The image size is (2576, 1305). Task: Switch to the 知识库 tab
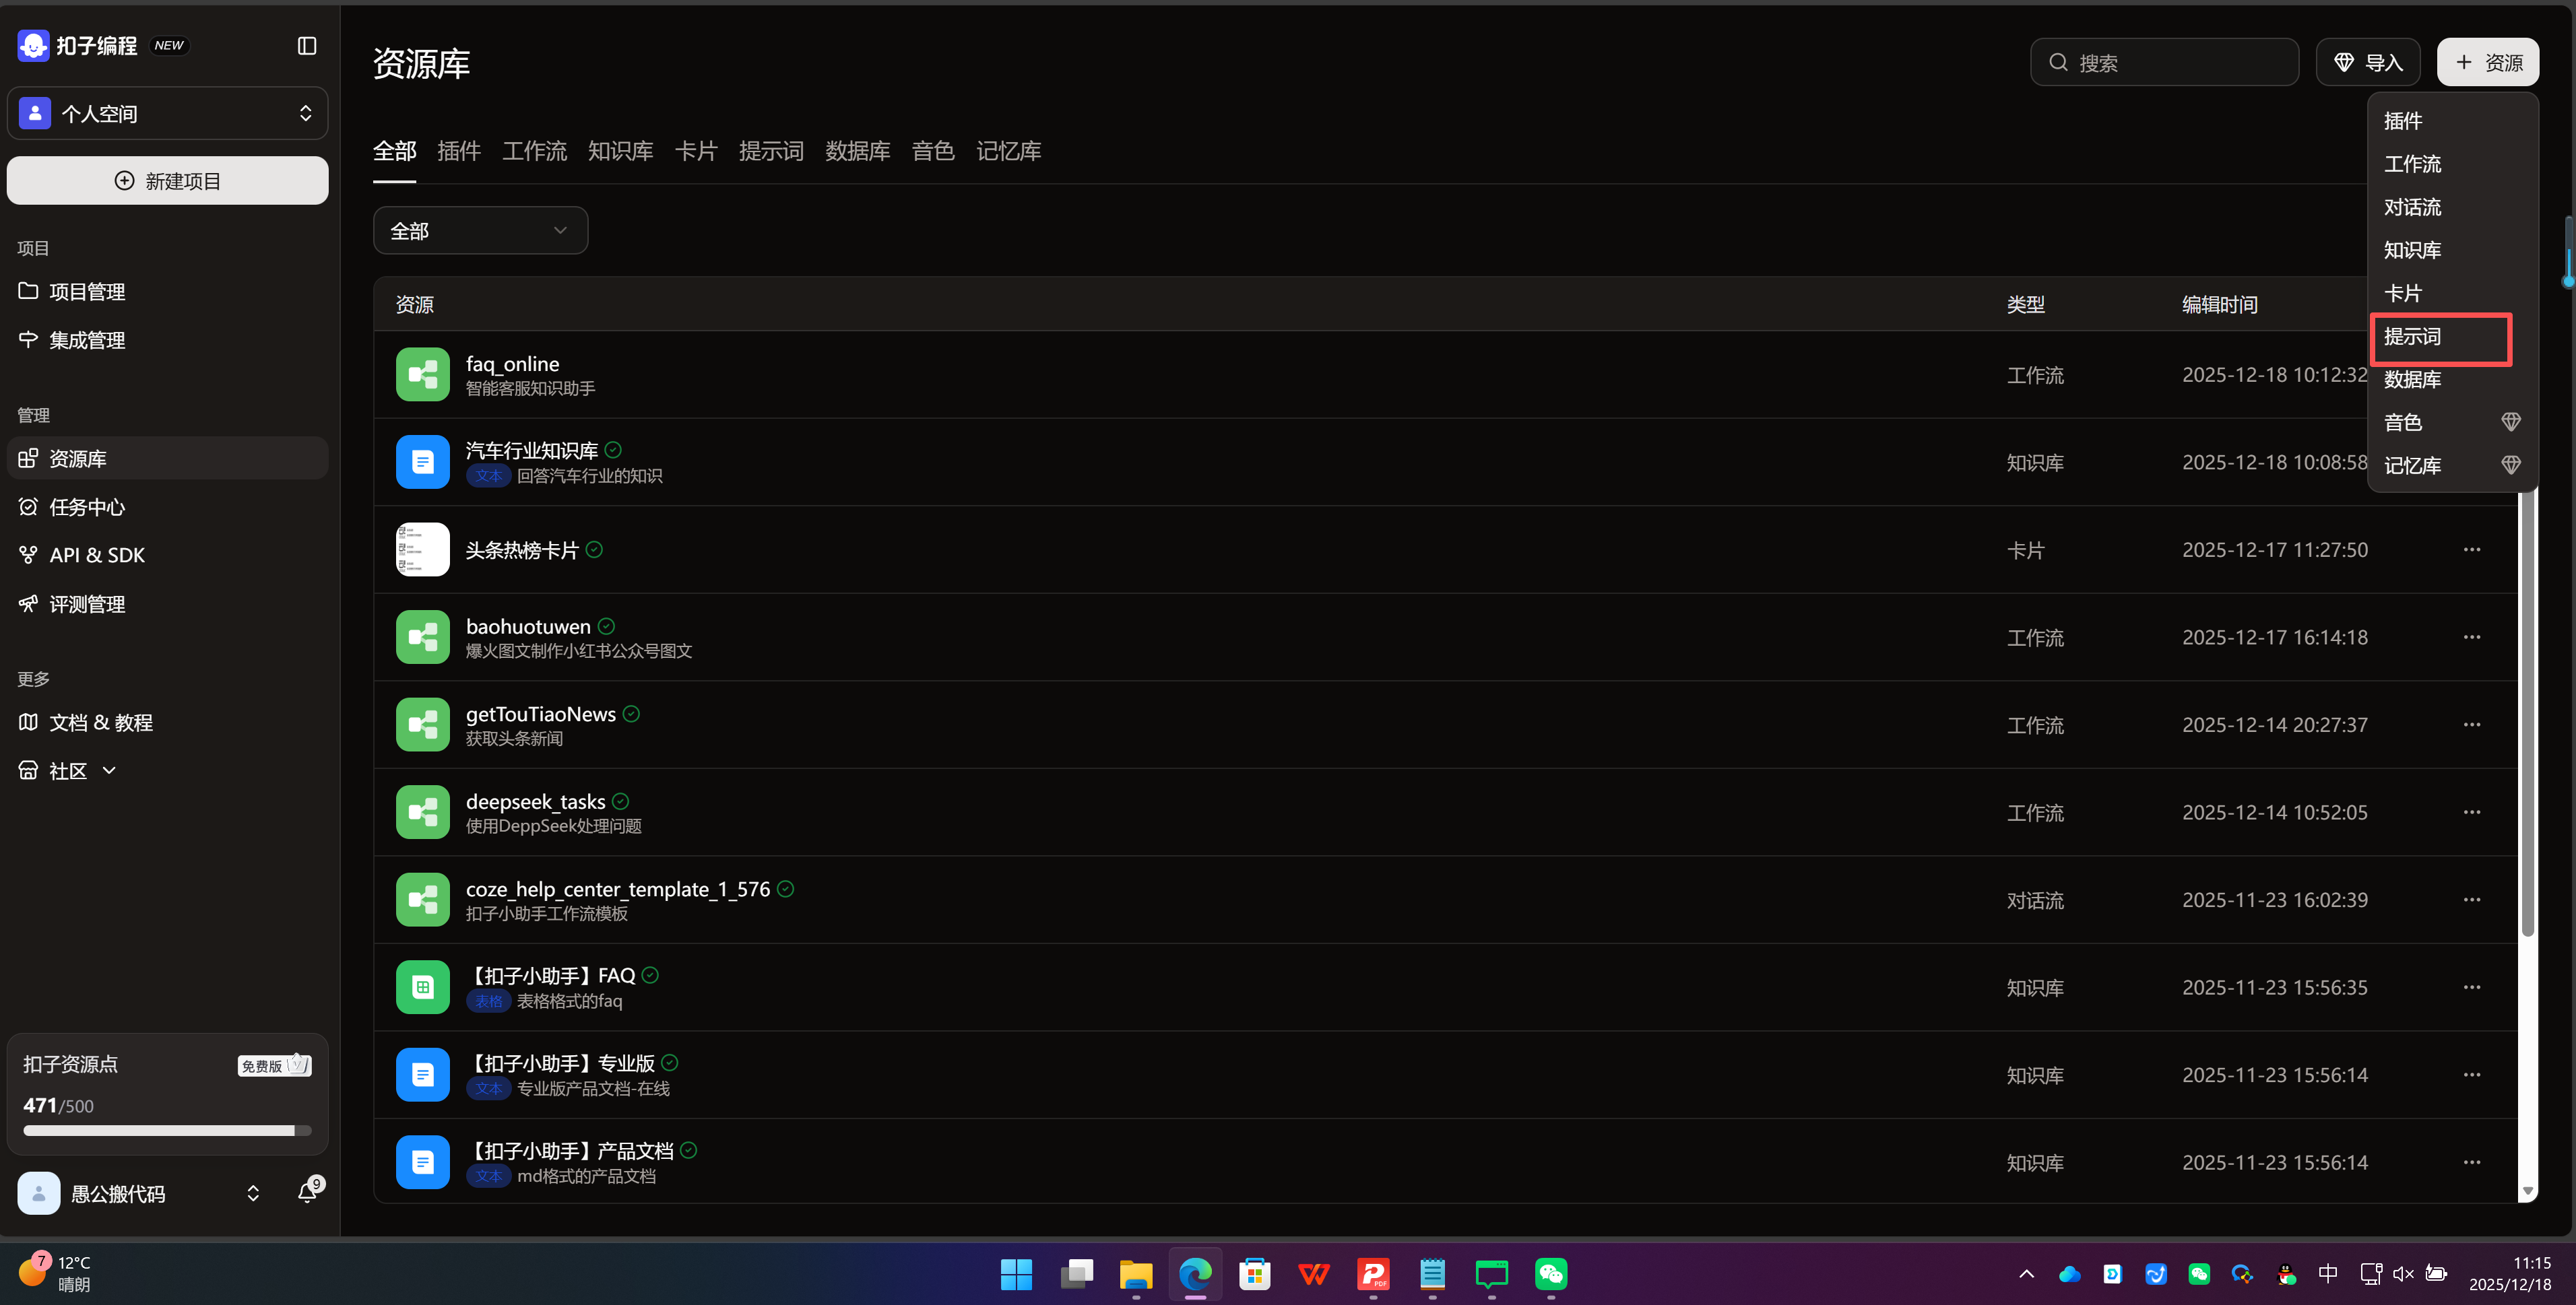[620, 151]
